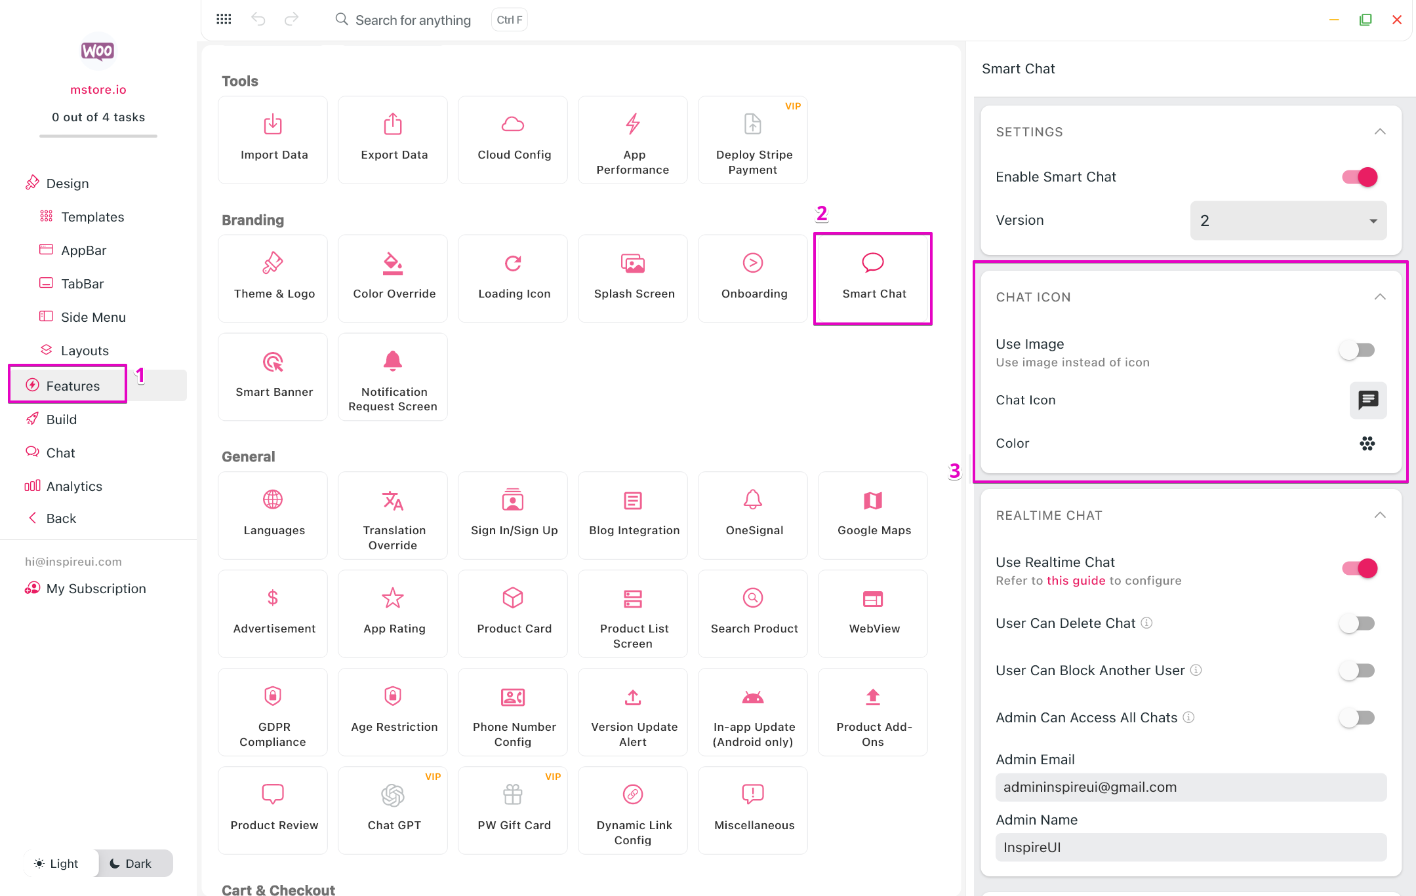Screen dimensions: 1416x896
Task: Open the Version dropdown
Action: coord(1287,221)
